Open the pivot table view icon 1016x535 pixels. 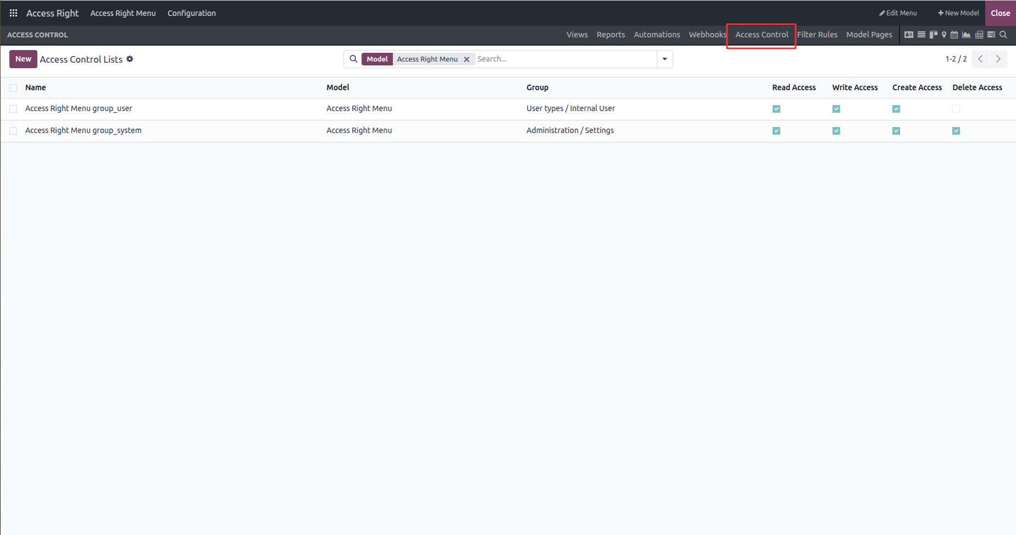[x=979, y=35]
